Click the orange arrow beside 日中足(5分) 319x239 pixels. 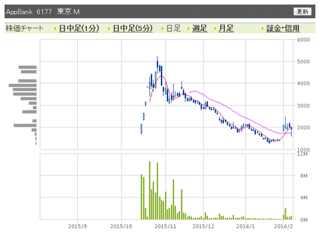(109, 29)
